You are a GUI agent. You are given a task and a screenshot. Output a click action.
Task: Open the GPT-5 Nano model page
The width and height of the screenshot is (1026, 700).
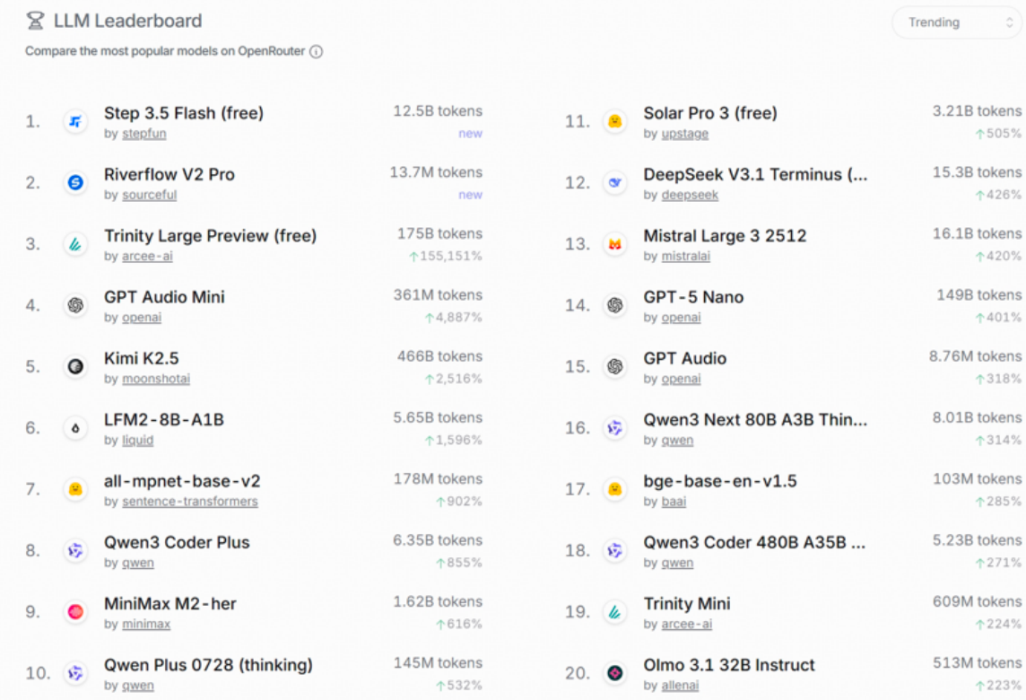tap(693, 297)
